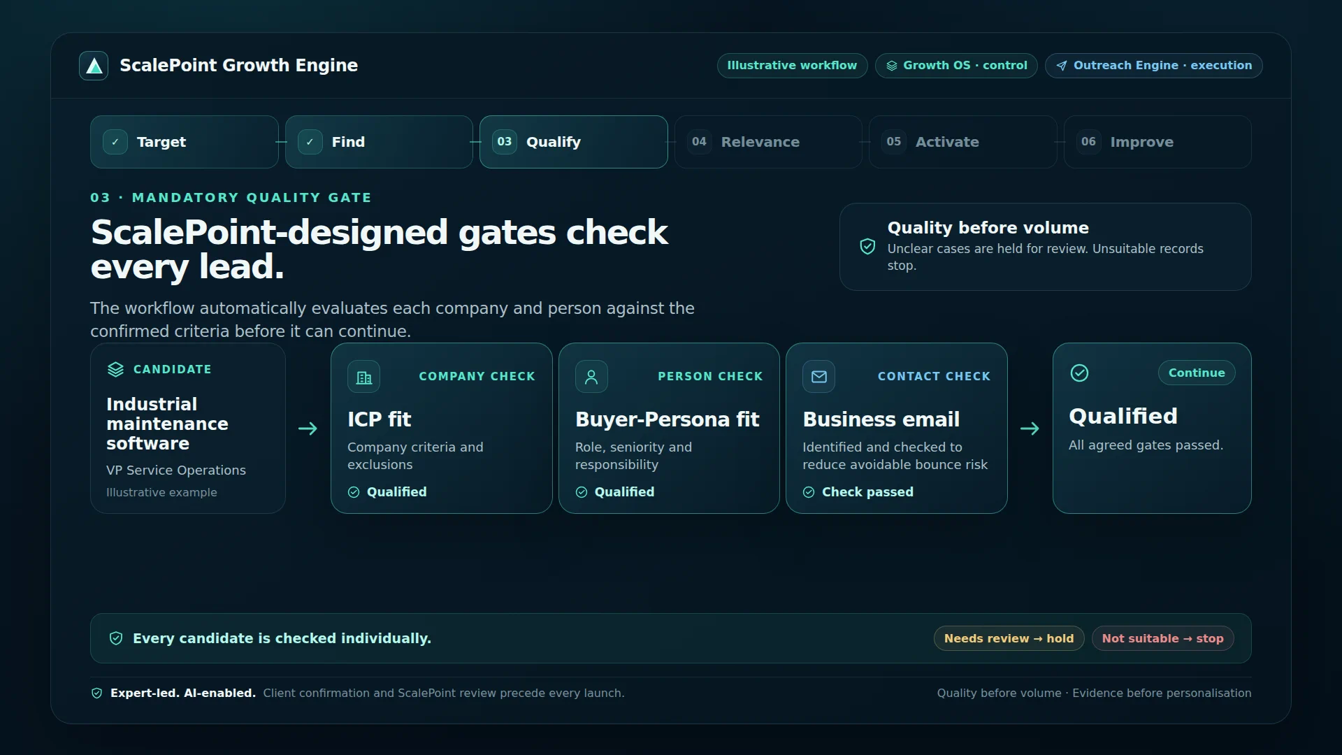The image size is (1342, 755).
Task: Click the Continue badge in Qualified card
Action: 1197,373
